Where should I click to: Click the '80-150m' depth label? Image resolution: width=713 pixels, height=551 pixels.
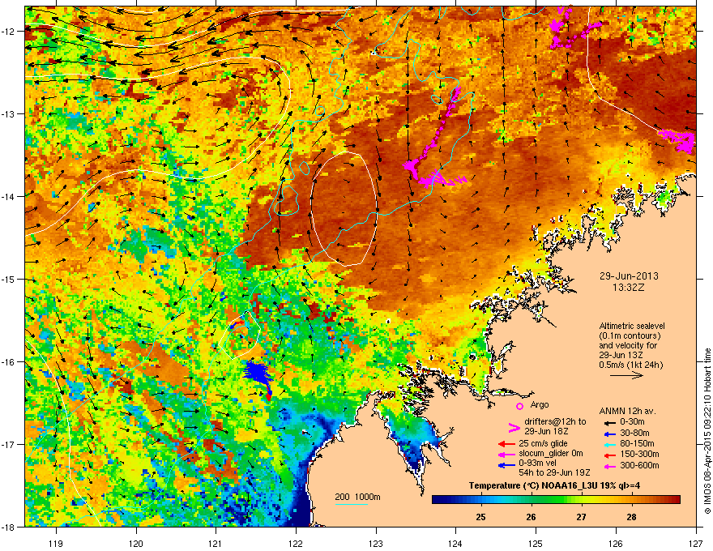coord(637,443)
